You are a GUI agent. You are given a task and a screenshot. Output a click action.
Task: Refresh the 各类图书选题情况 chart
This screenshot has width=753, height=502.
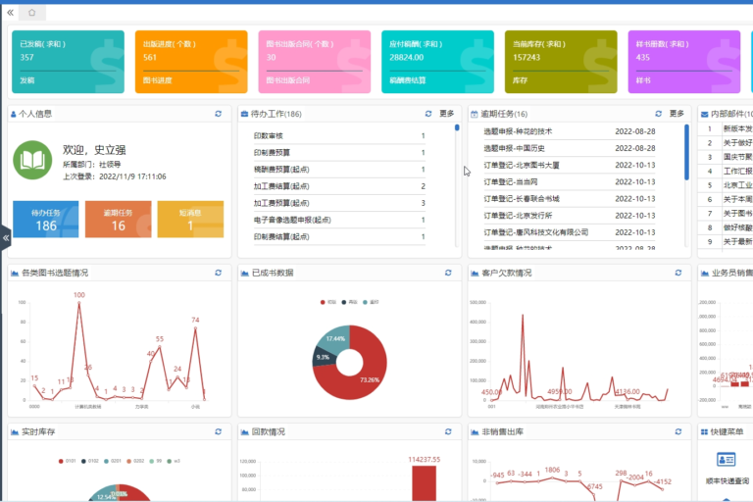pyautogui.click(x=218, y=273)
